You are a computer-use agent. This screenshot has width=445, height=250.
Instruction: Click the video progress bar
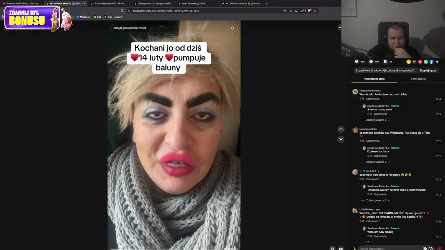click(x=167, y=249)
